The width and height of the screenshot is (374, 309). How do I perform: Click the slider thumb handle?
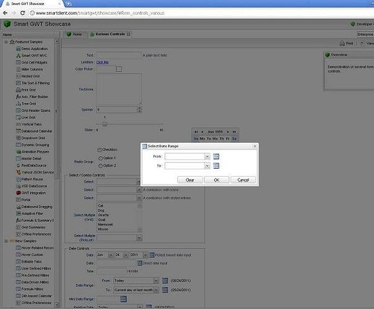point(104,124)
